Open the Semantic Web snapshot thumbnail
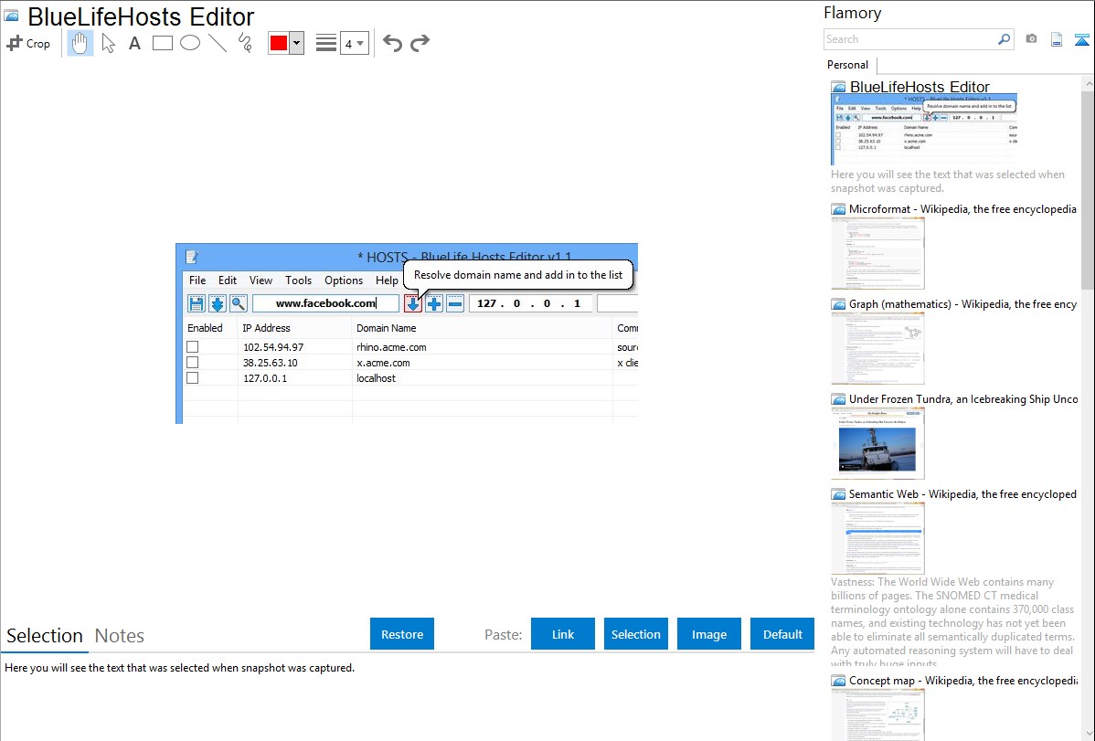This screenshot has height=741, width=1095. click(x=877, y=538)
